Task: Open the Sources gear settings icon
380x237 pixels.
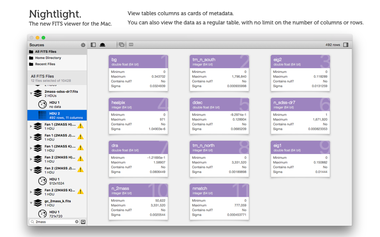Action: (x=83, y=45)
